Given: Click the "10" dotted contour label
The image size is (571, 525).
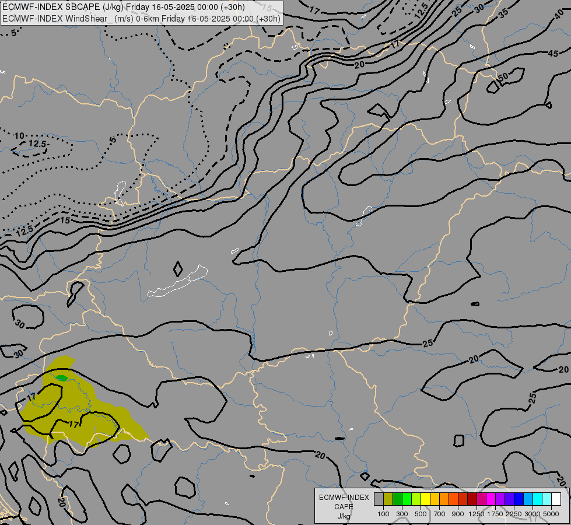Looking at the screenshot, I should (19, 136).
